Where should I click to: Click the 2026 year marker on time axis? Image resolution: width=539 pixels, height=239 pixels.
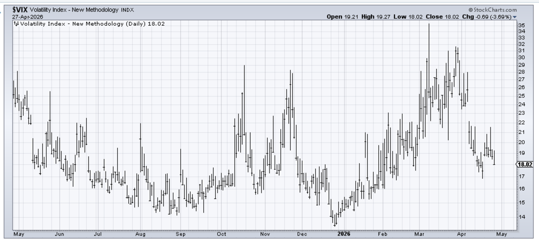[345, 234]
